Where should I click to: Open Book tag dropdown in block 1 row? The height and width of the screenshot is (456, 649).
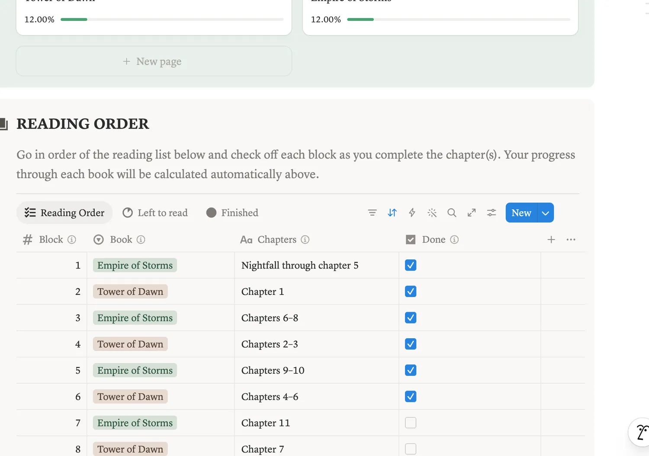coord(135,265)
